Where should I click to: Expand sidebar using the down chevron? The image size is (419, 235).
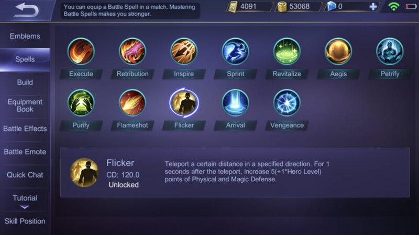[25, 207]
